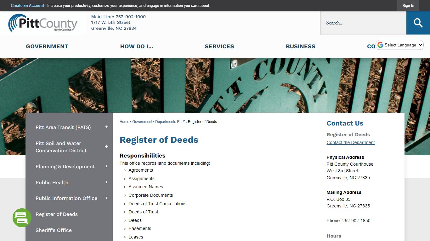
Task: Open the Select Language dropdown
Action: (x=400, y=45)
